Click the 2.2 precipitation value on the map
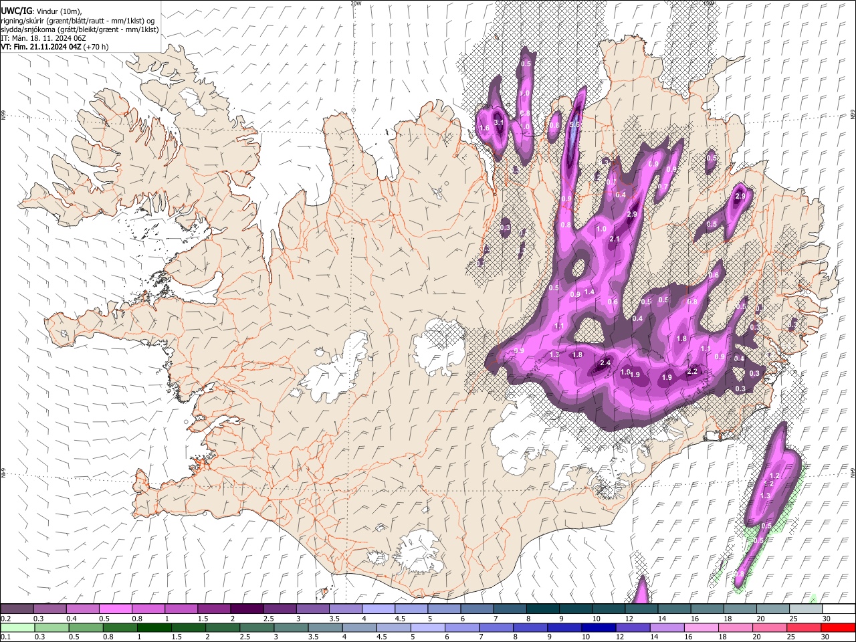 coord(692,372)
